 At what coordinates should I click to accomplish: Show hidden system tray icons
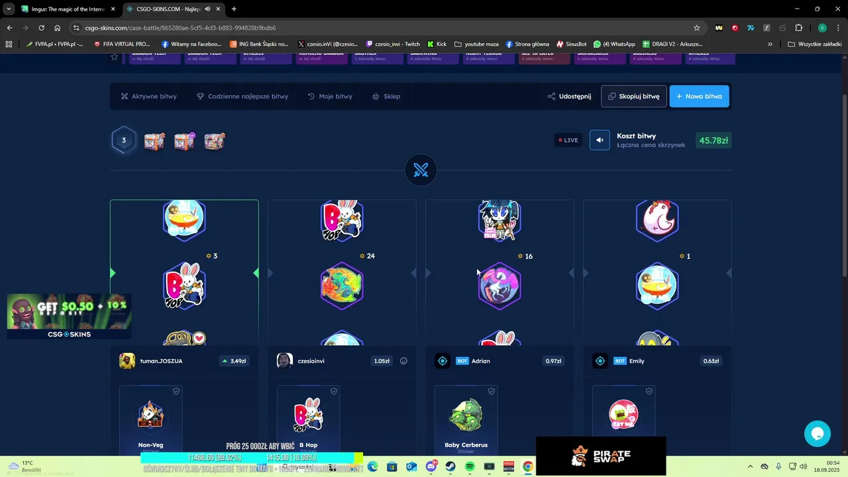[750, 466]
